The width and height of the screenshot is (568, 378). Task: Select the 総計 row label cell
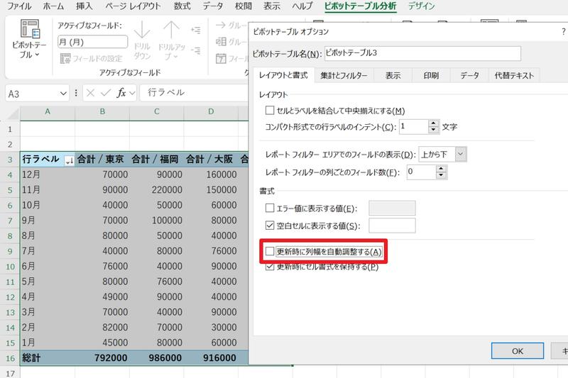pos(48,358)
